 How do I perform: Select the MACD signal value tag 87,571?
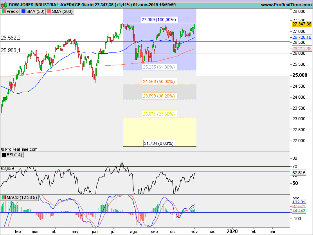click(299, 206)
